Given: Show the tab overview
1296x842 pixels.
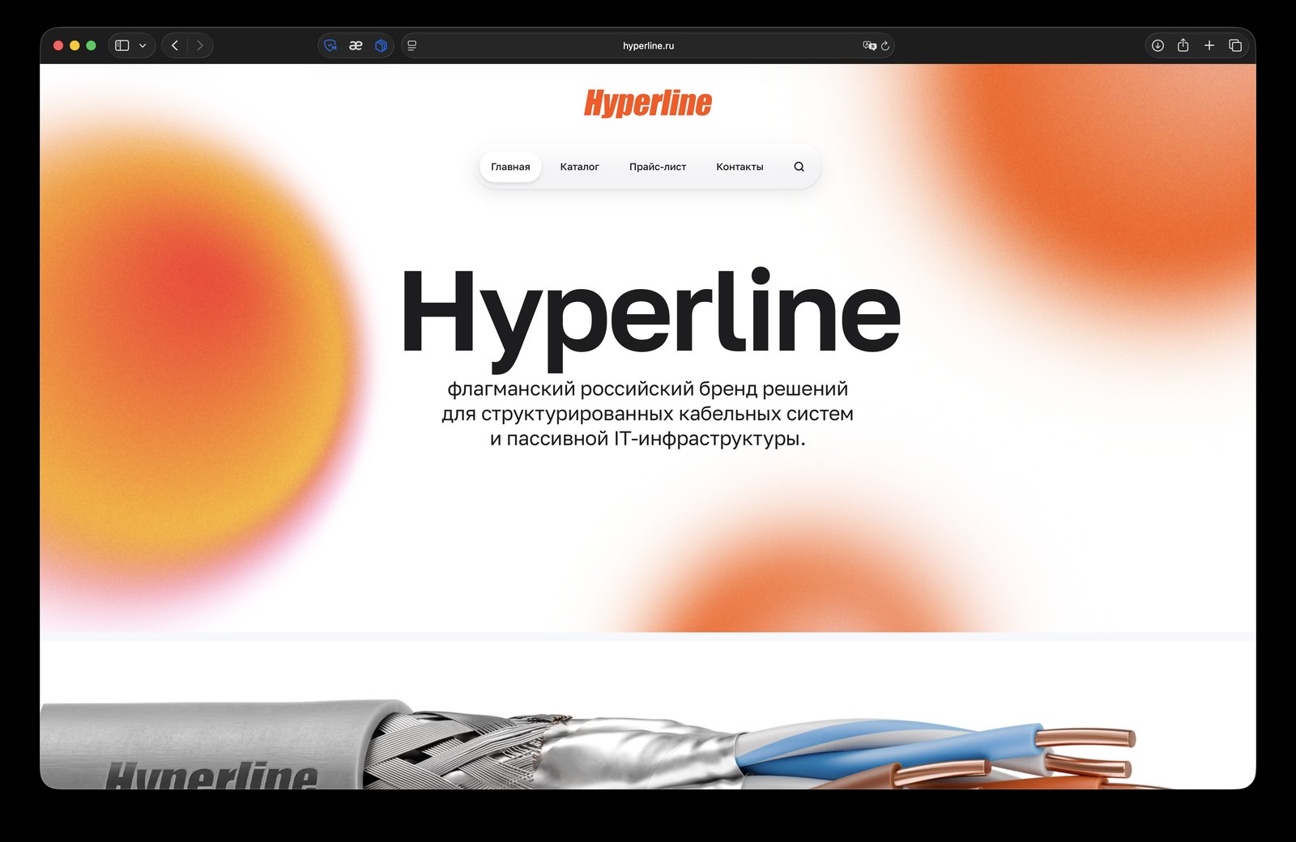Looking at the screenshot, I should [1235, 45].
